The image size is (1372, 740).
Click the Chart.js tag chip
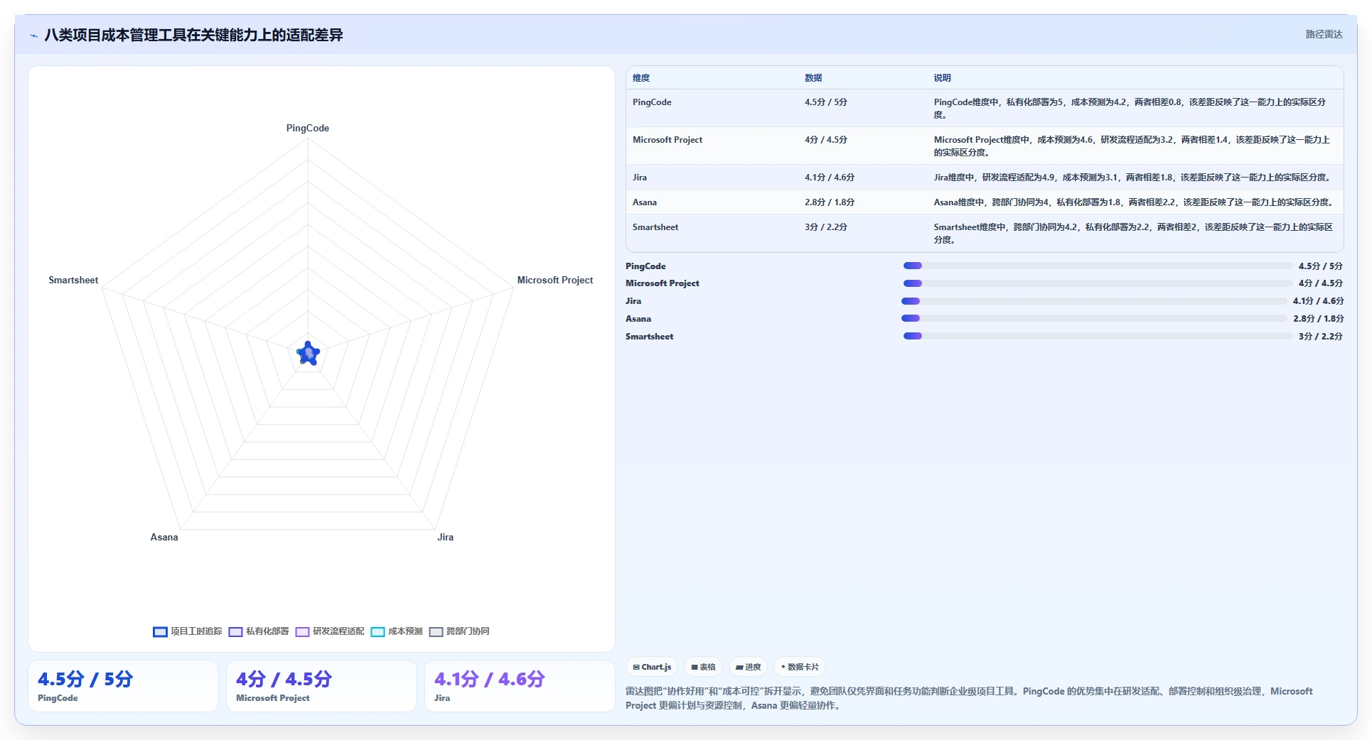pyautogui.click(x=652, y=667)
